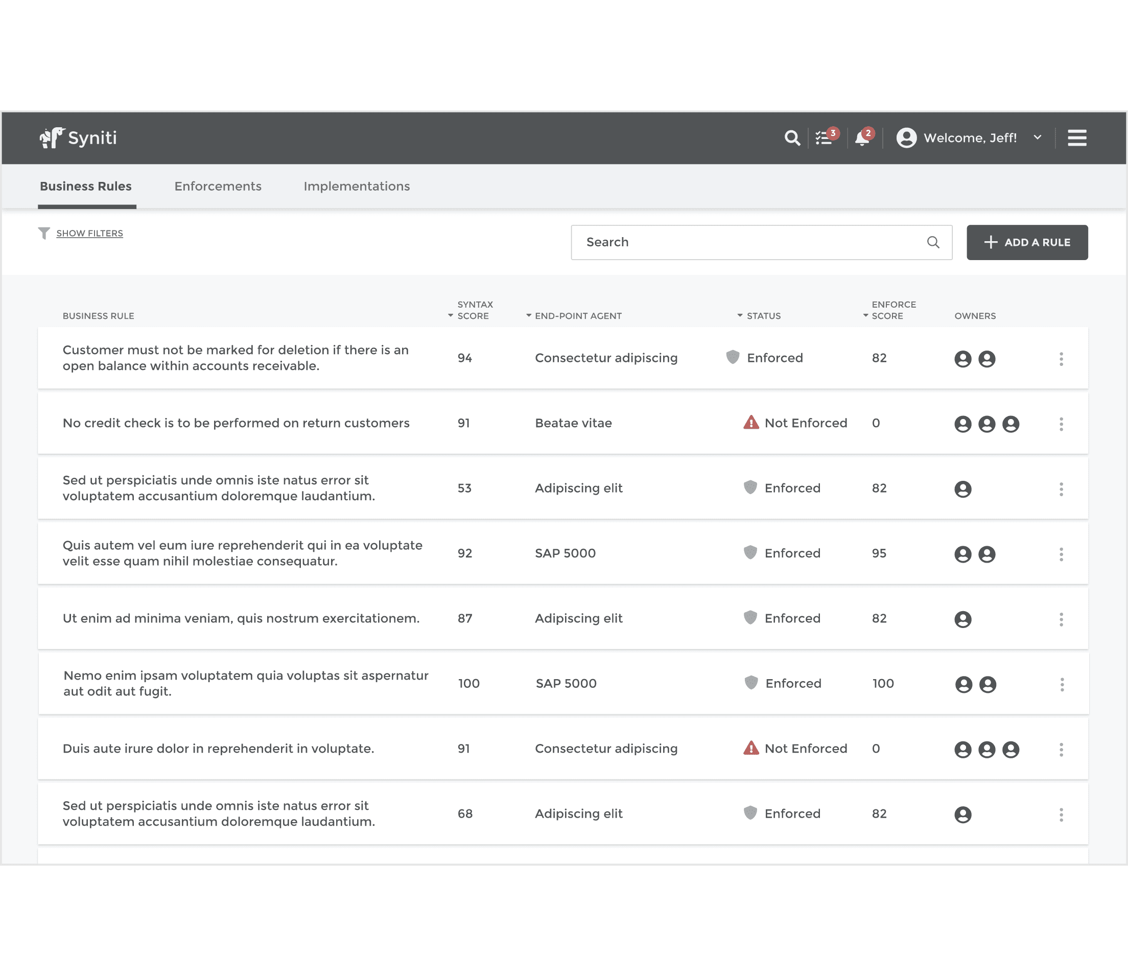The height and width of the screenshot is (976, 1128).
Task: Click the Enforced shield icon in first row
Action: tap(733, 357)
